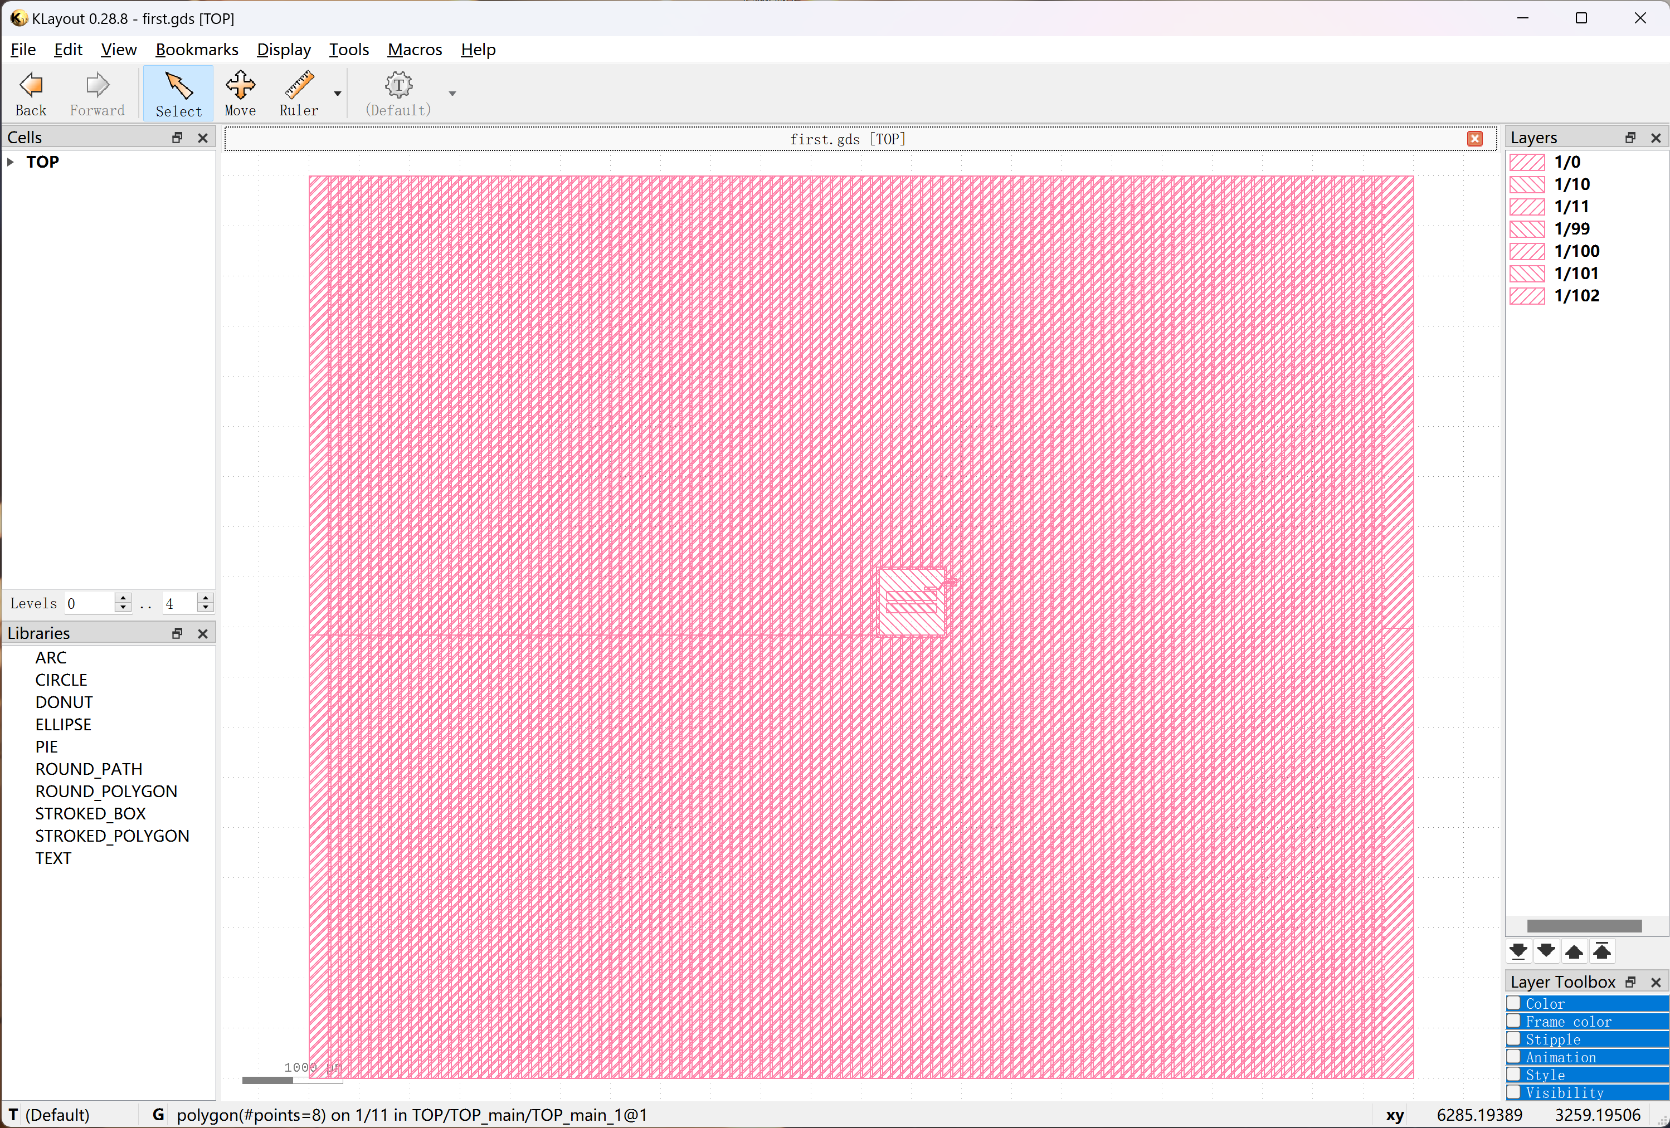
Task: Toggle the Color toolbox checkbox
Action: coord(1514,1003)
